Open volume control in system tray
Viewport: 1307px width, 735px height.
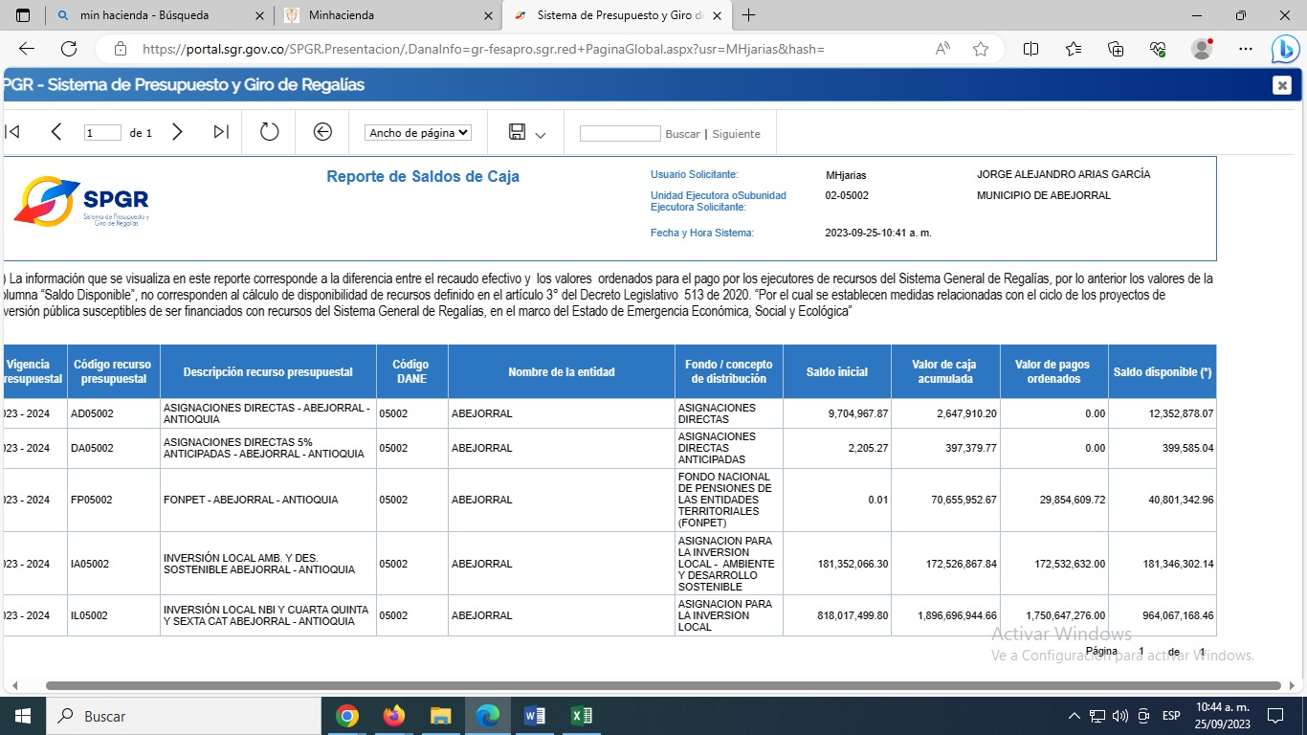click(1119, 716)
